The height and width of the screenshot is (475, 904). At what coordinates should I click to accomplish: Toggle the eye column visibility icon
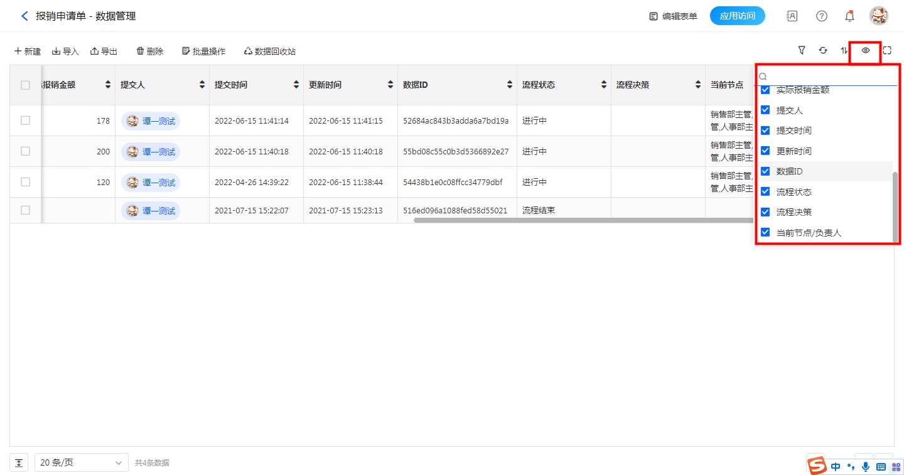click(x=866, y=51)
